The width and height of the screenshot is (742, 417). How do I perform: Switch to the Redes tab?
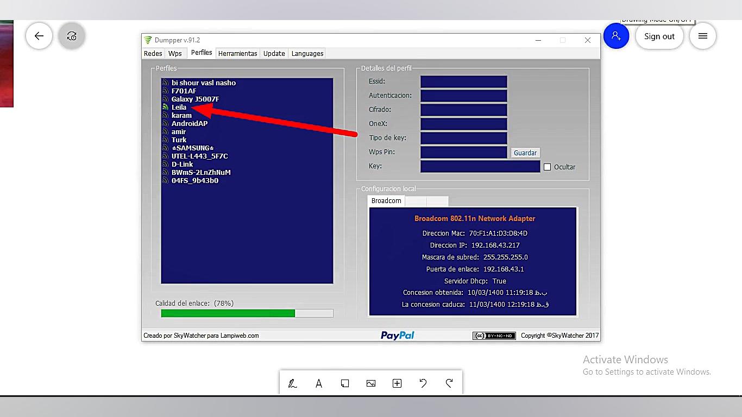click(x=153, y=54)
